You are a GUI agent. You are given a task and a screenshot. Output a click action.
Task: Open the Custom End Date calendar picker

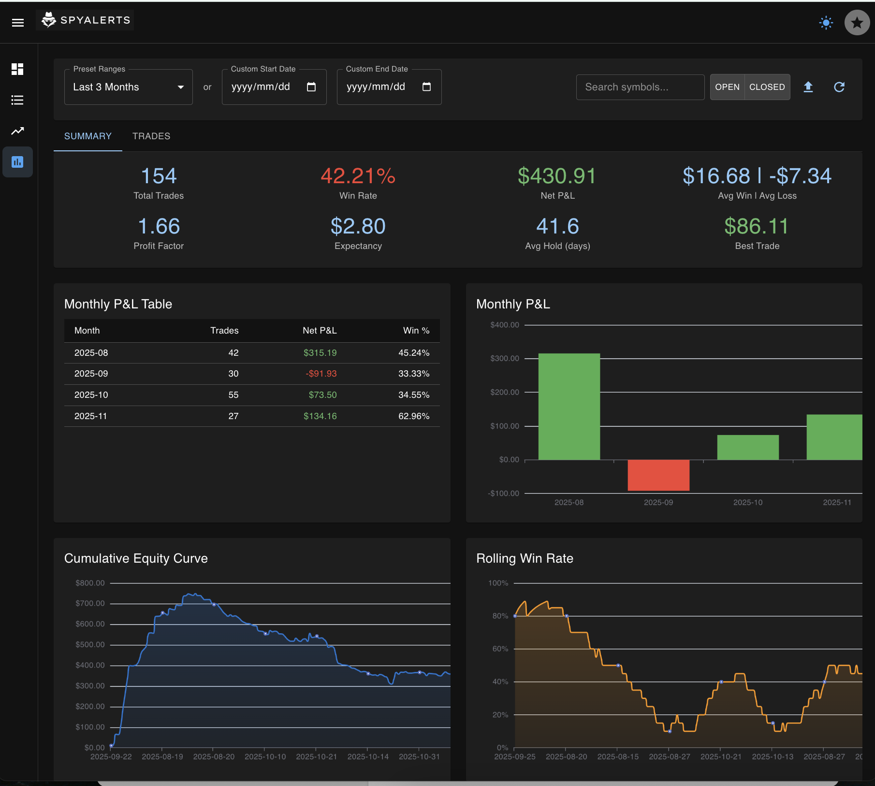[427, 87]
